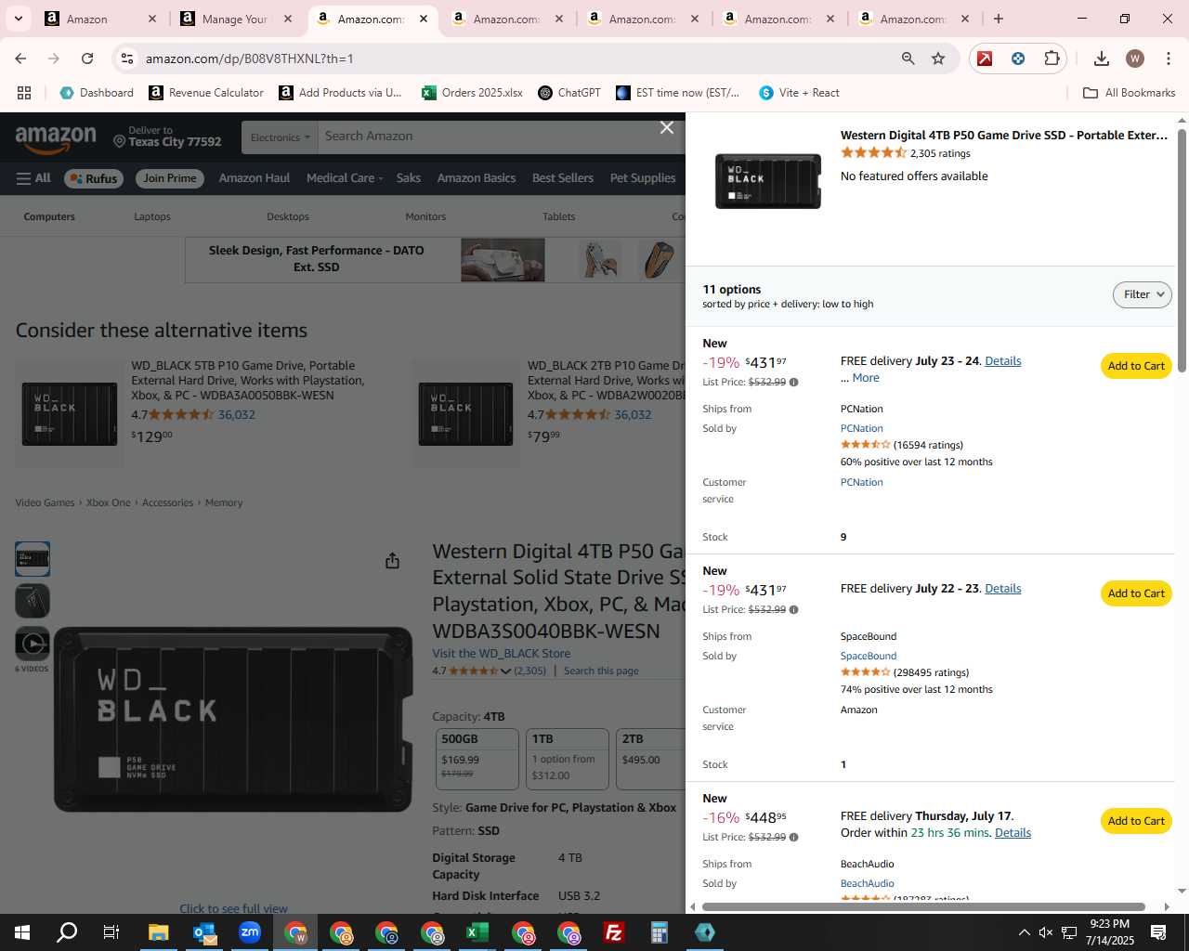Open delivery location Texas City 77592
The height and width of the screenshot is (951, 1189).
[167, 137]
